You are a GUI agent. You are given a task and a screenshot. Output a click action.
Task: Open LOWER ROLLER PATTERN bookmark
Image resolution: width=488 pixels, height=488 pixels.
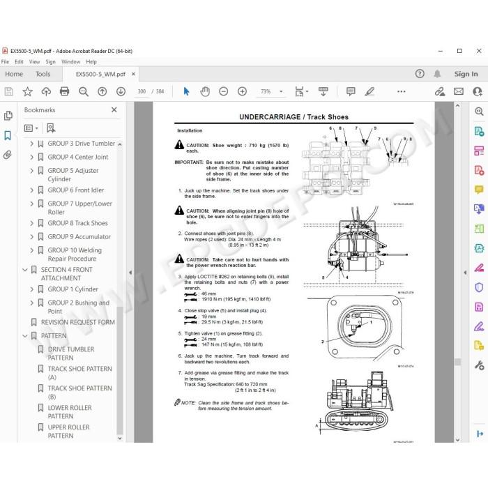[70, 412]
